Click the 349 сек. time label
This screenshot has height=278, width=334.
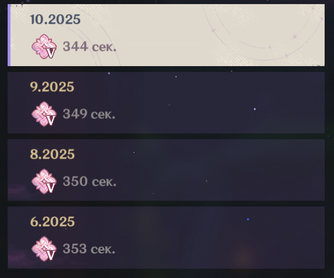coord(89,114)
